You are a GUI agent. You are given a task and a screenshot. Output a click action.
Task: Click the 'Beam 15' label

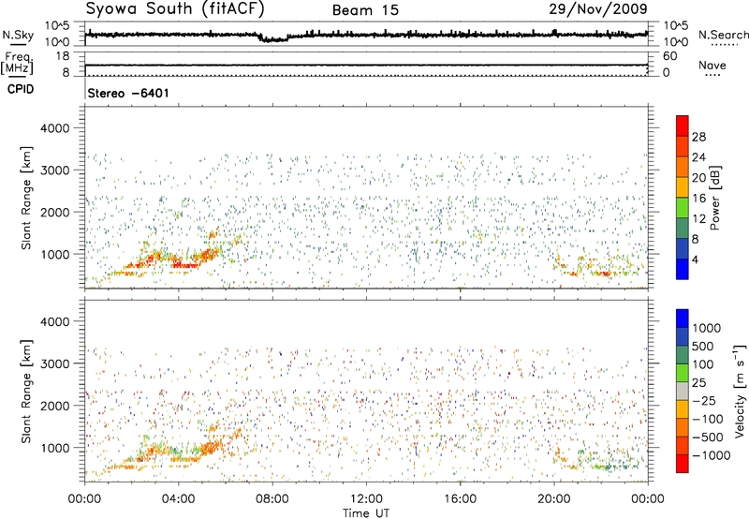pyautogui.click(x=365, y=10)
